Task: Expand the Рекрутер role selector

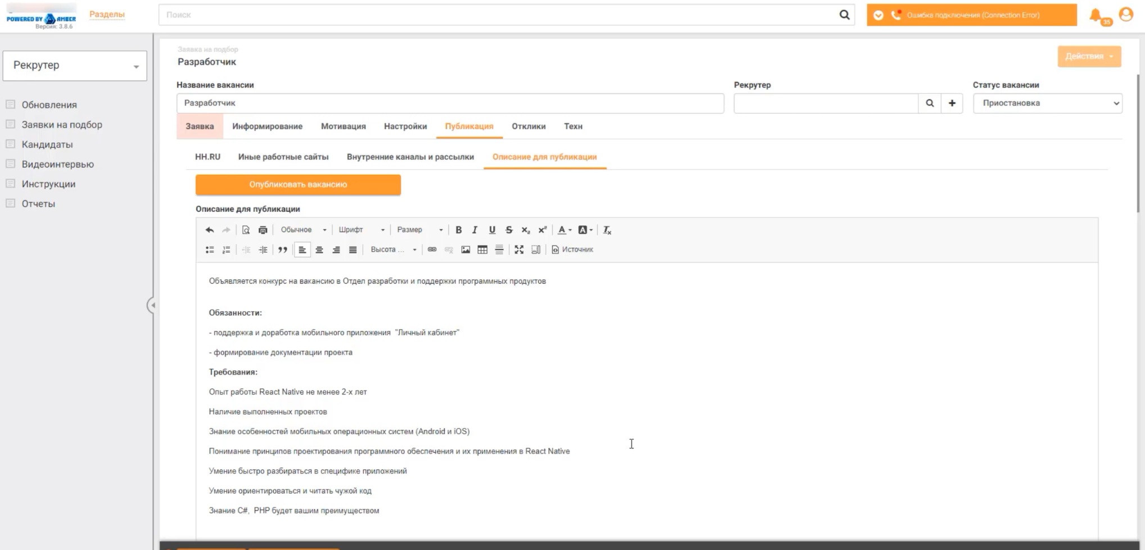Action: [x=75, y=66]
